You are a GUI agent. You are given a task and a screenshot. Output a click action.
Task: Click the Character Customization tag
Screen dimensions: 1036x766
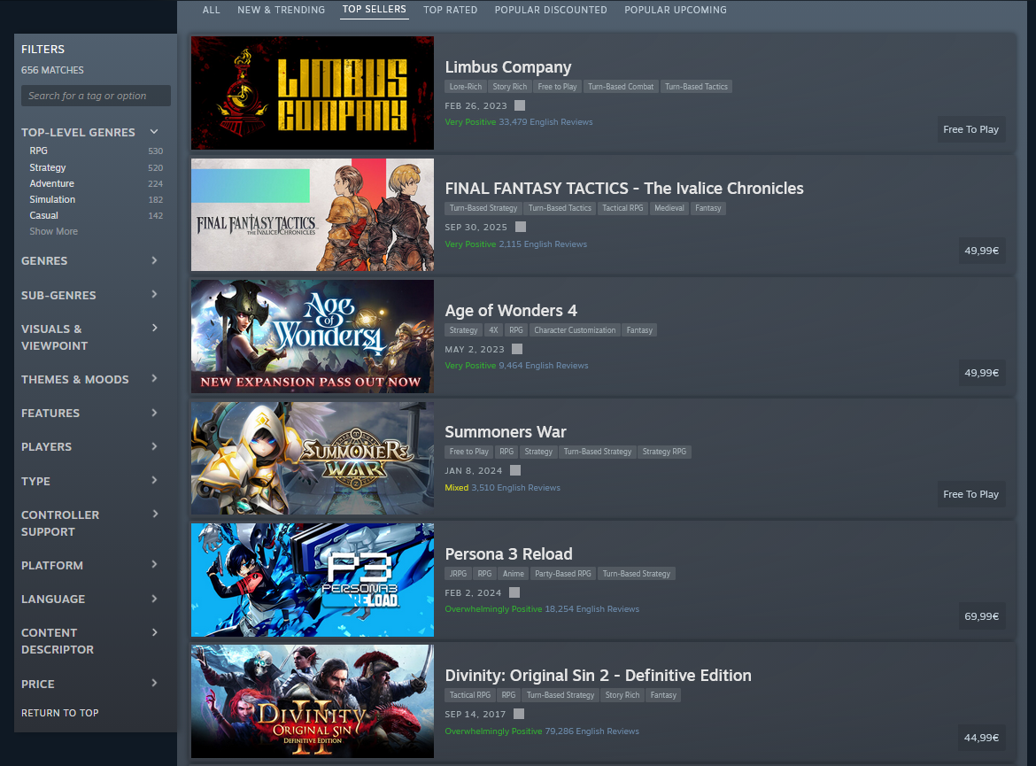[x=575, y=329]
